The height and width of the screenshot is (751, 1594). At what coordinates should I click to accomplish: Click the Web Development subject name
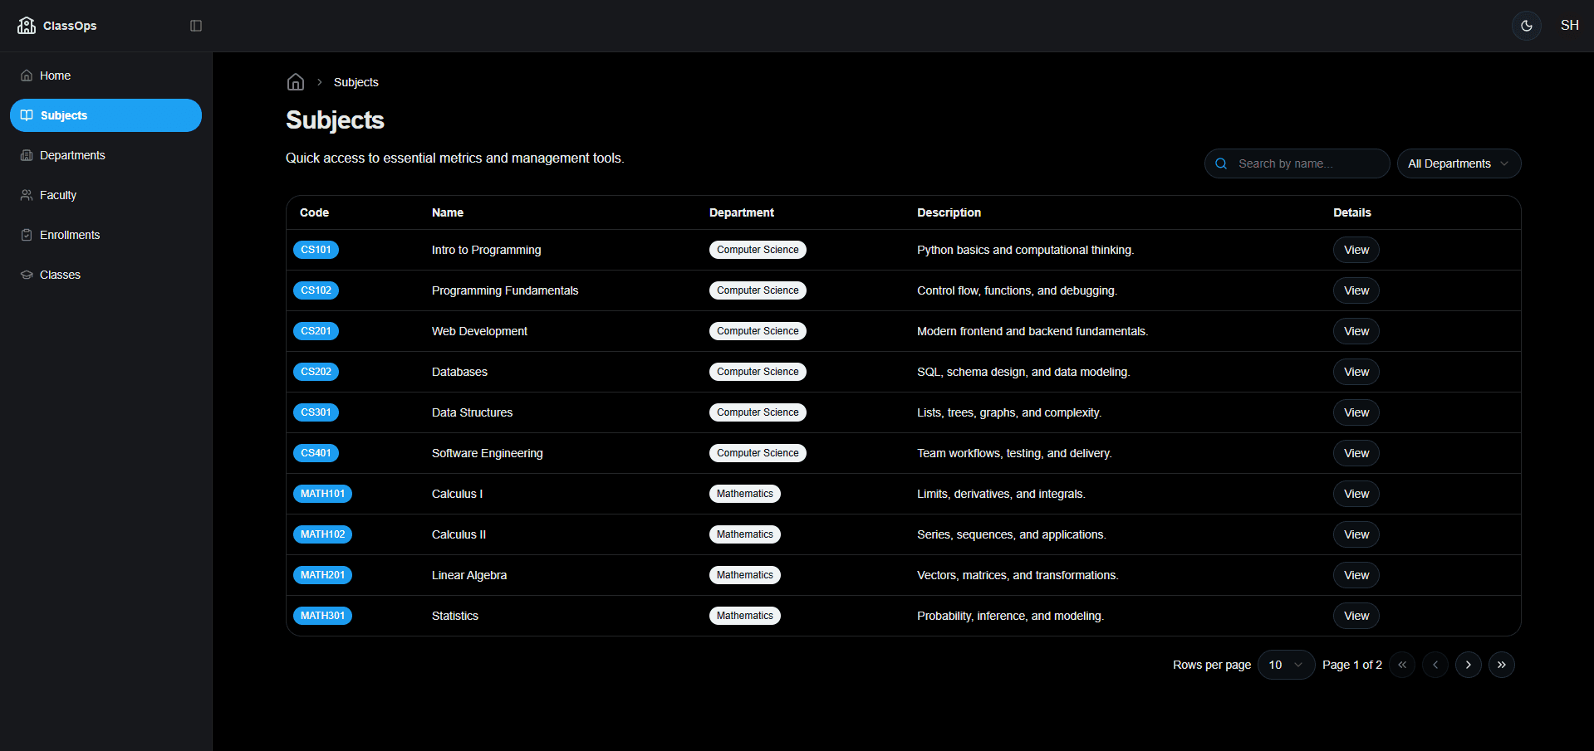coord(479,331)
